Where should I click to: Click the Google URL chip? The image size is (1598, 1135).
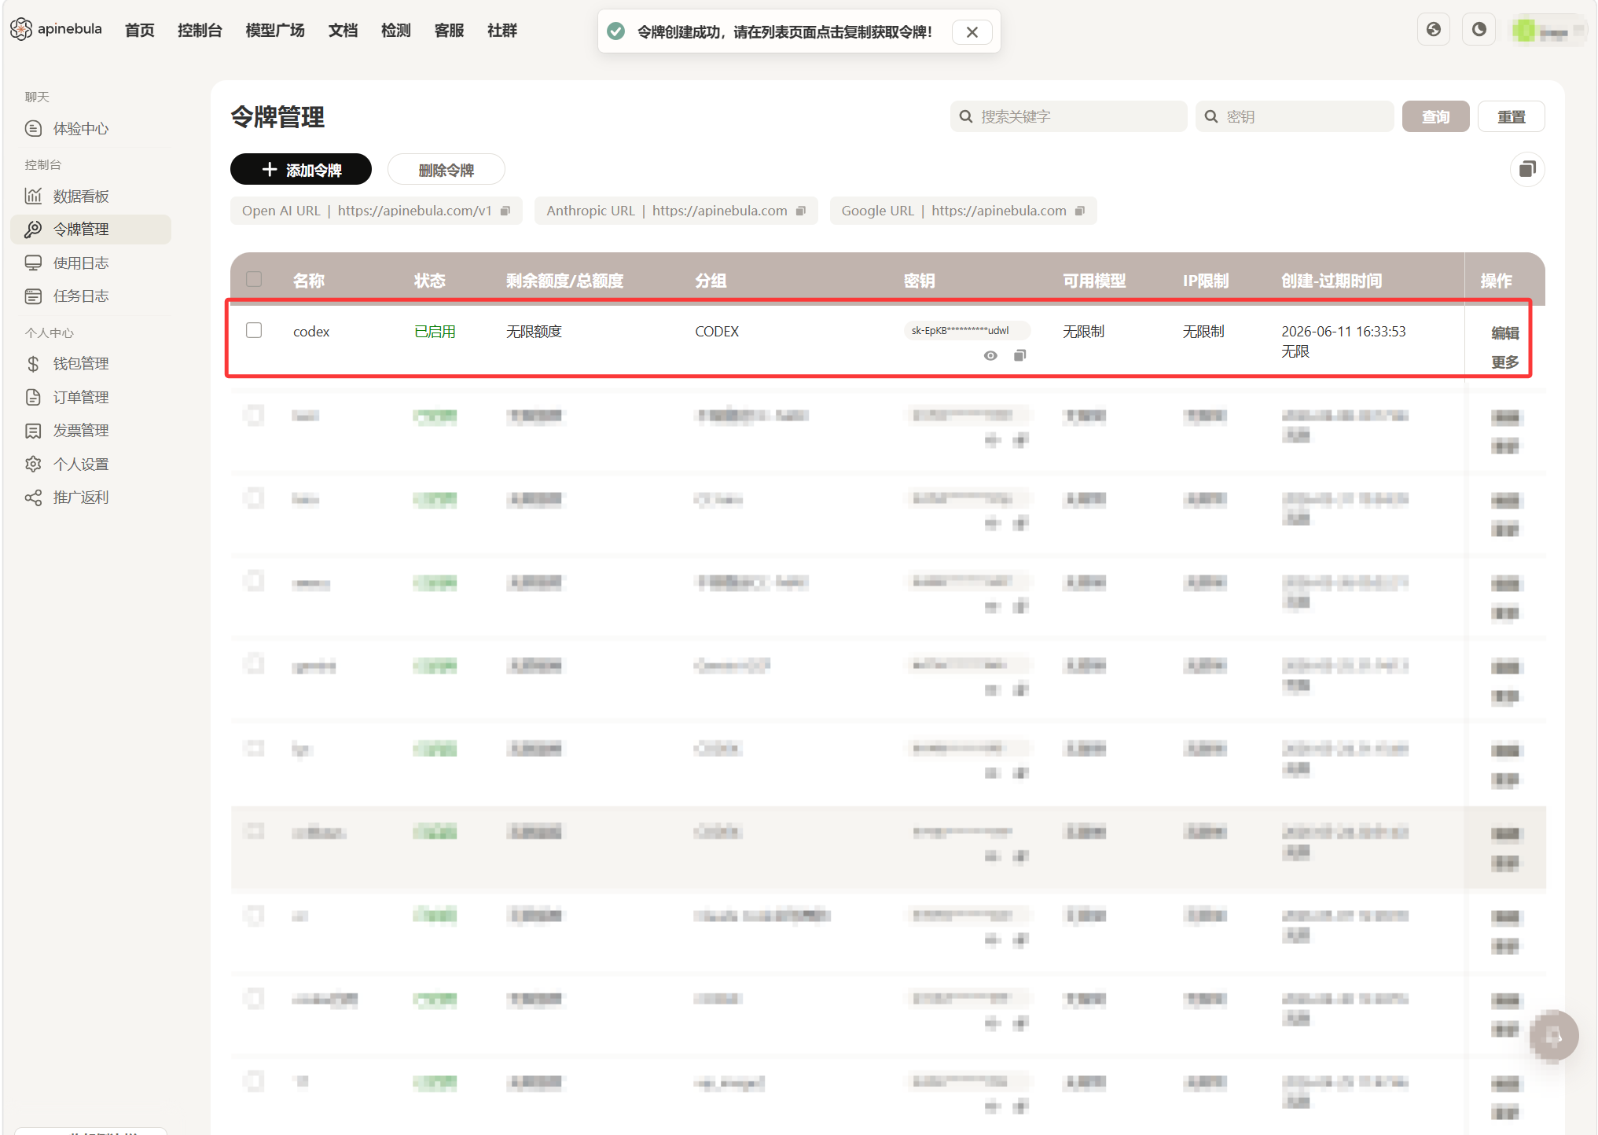(963, 211)
